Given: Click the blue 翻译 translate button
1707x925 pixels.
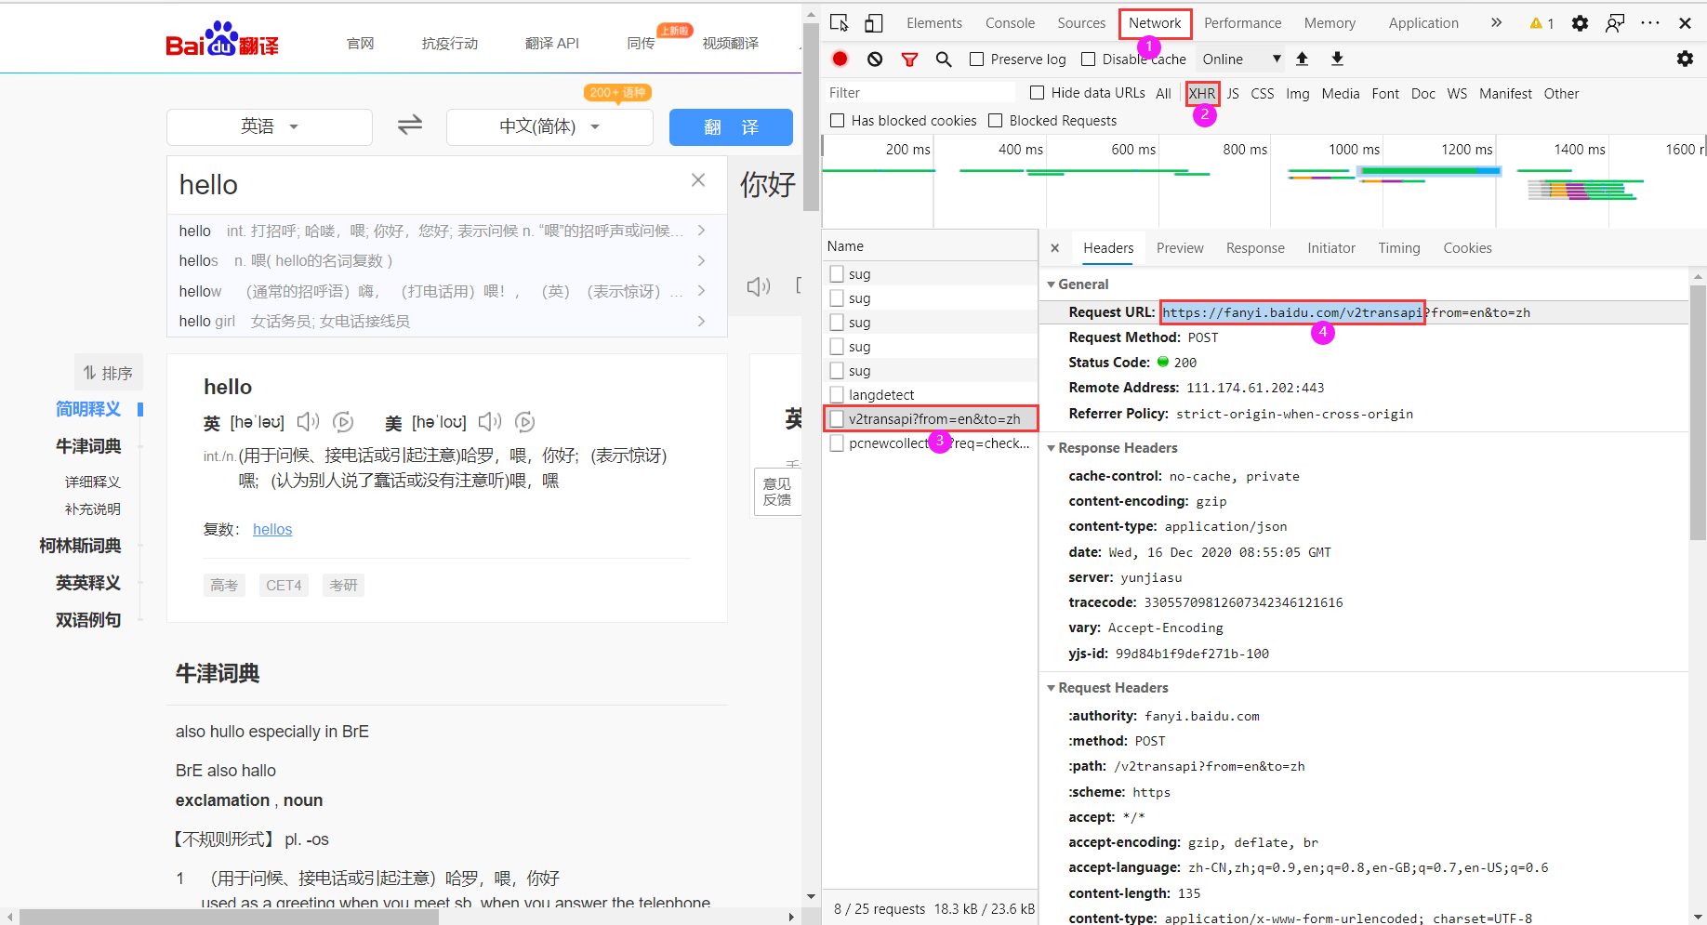Looking at the screenshot, I should (731, 127).
